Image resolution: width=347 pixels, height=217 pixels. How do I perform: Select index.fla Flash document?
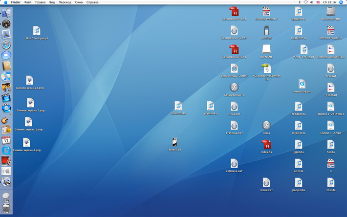[x=266, y=145]
